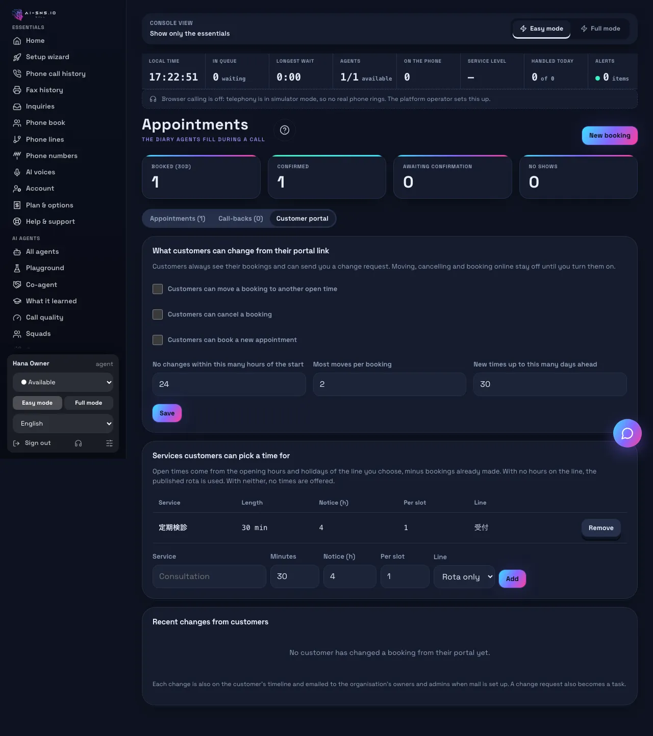Open the Rota only line dropdown

tap(464, 576)
